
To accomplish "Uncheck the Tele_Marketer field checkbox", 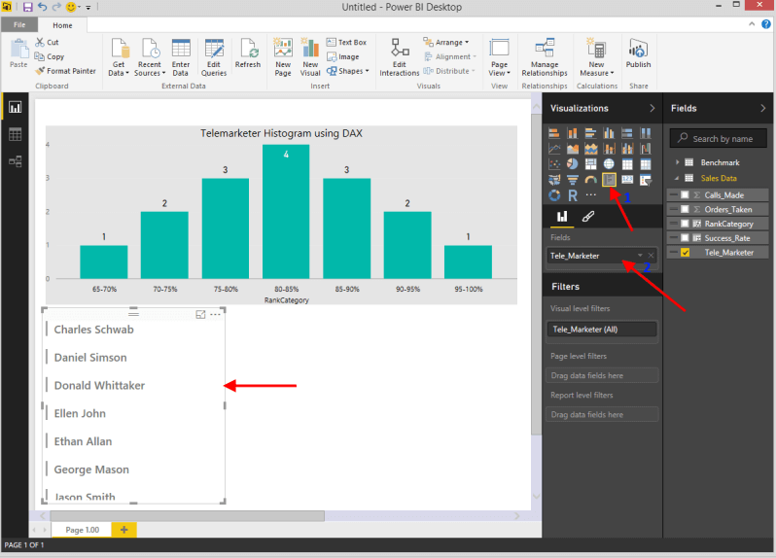I will click(685, 253).
